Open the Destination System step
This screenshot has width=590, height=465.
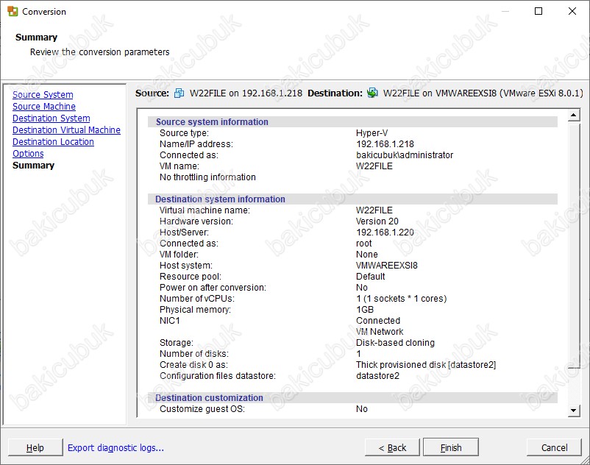(x=51, y=118)
